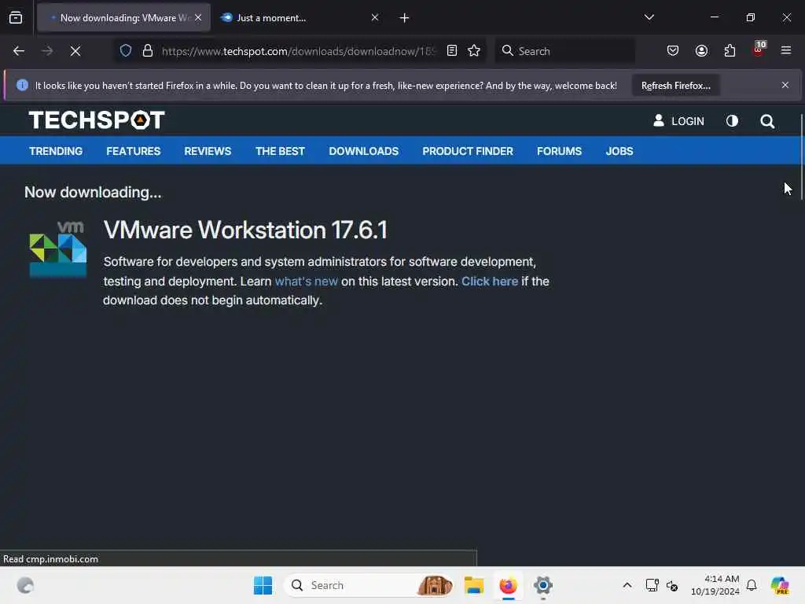805x604 pixels.
Task: Open Windows Start menu
Action: pyautogui.click(x=263, y=585)
